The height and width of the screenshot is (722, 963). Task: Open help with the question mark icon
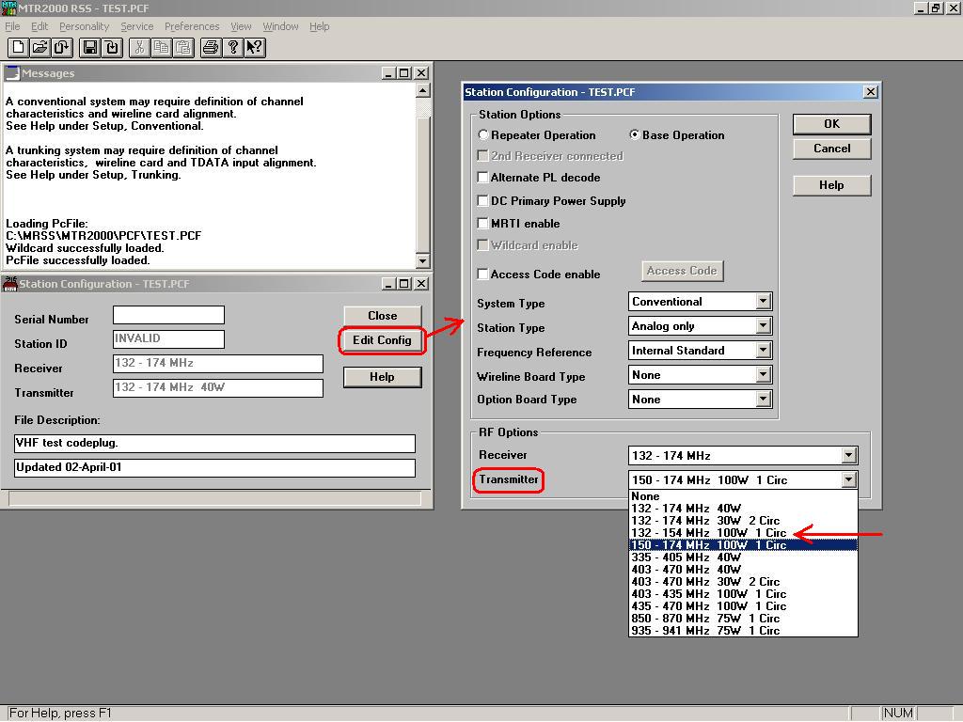[233, 47]
